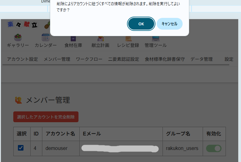
Task: Click the 献立計画 chef icon
Action: pyautogui.click(x=100, y=39)
